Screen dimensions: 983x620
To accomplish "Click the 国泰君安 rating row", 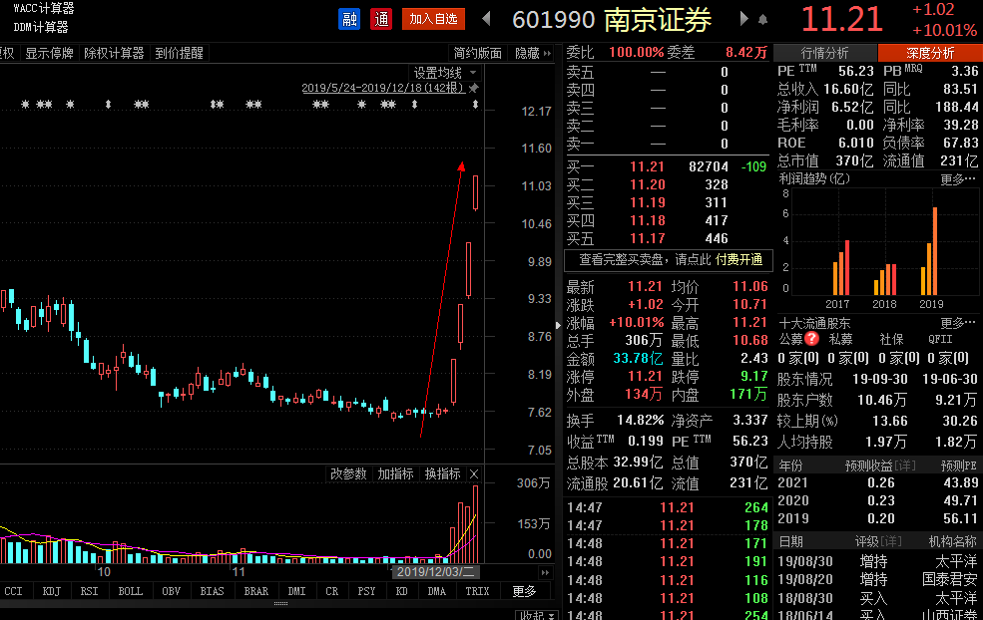I will point(877,579).
